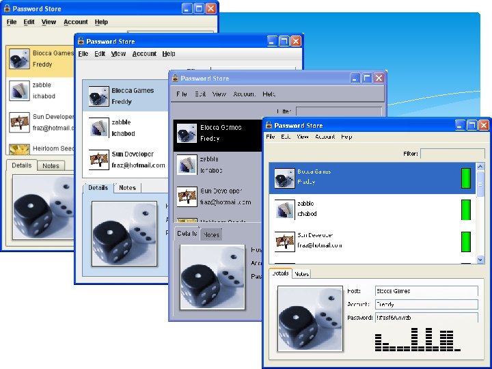
Task: Open File menu in front-most Password Store window
Action: (270, 137)
